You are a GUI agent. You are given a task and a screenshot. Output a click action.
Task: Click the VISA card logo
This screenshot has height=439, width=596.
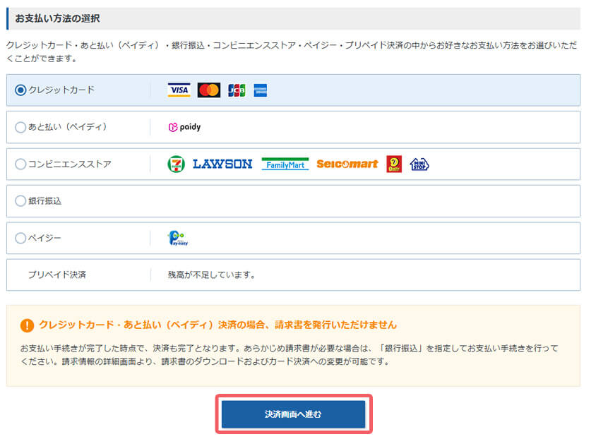pyautogui.click(x=179, y=90)
